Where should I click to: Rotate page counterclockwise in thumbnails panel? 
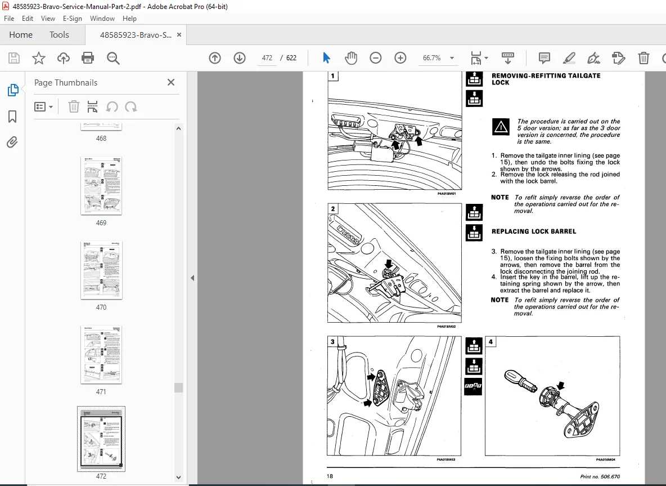coord(112,107)
